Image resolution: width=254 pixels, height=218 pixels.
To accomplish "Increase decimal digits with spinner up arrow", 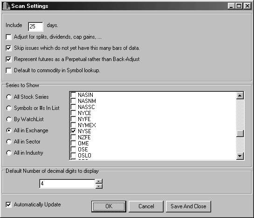I will tap(99, 181).
